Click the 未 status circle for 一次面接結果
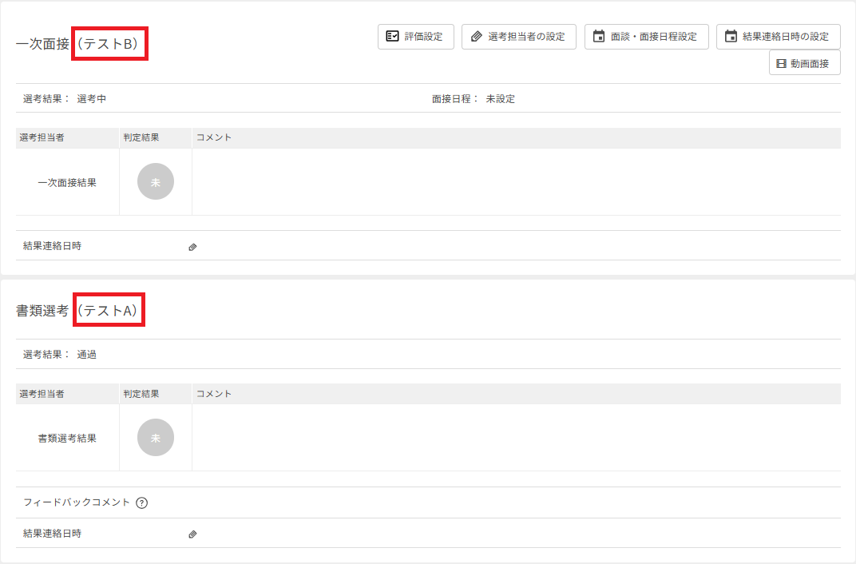Screen dimensions: 856x564 tap(156, 181)
